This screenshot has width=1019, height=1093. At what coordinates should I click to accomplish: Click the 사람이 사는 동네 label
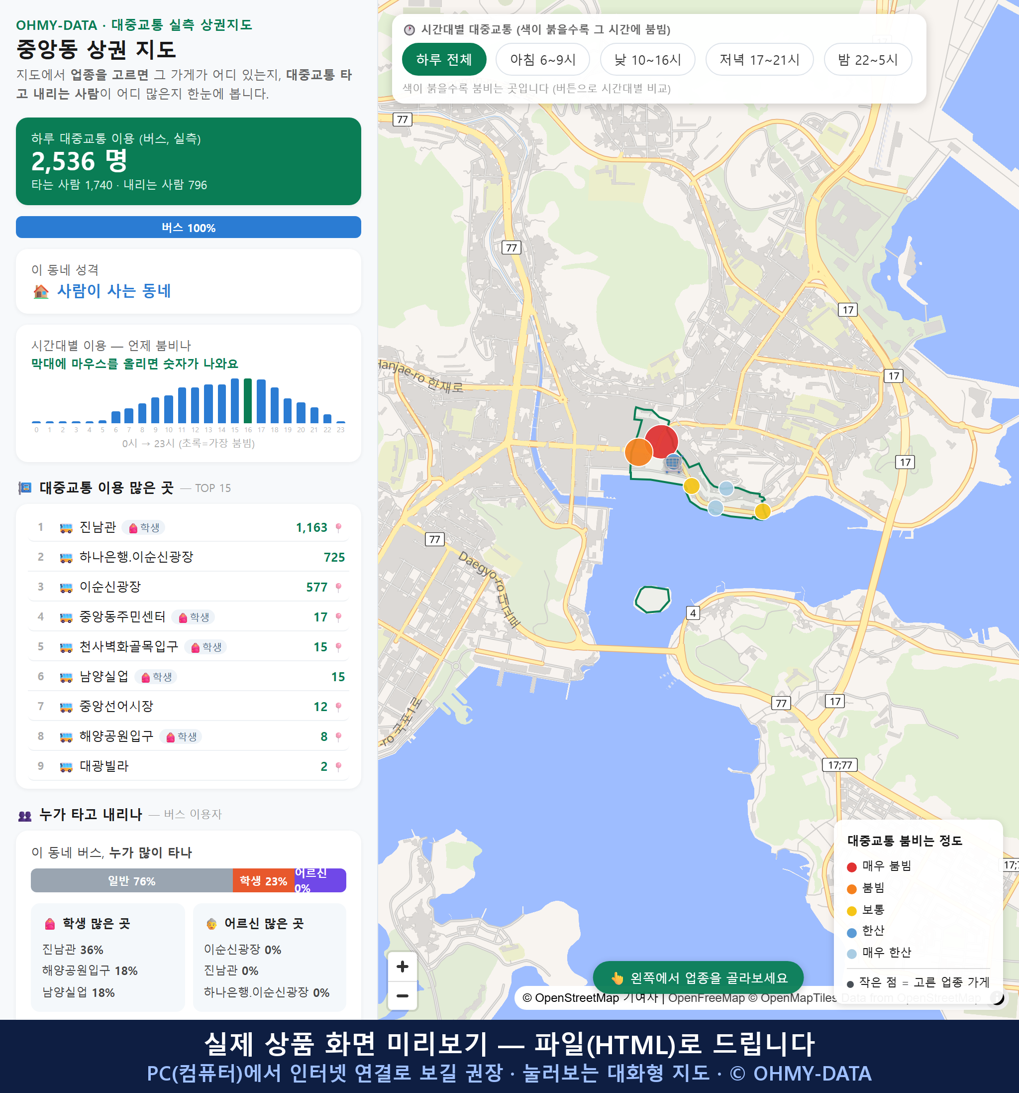pos(114,291)
